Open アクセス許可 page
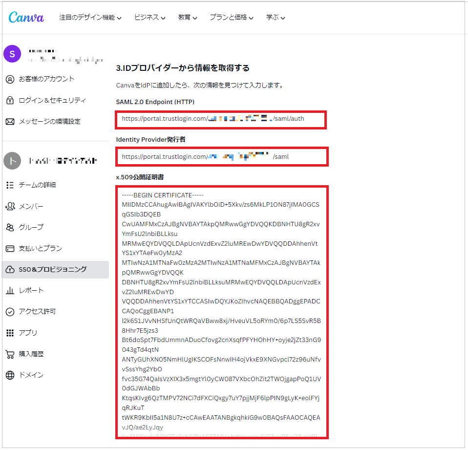Screen dimensions: 468x450 [37, 312]
